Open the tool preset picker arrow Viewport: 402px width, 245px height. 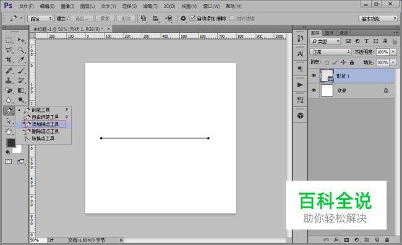pos(21,18)
